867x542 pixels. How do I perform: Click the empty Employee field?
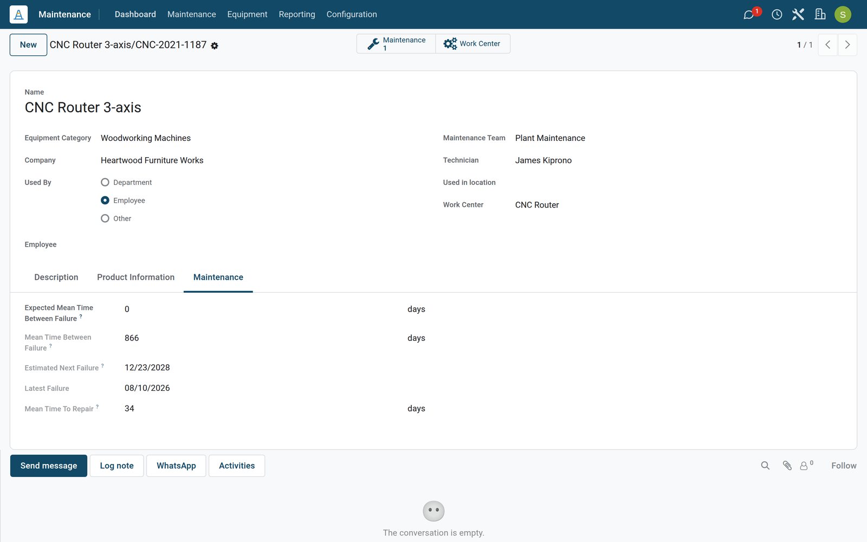click(x=259, y=244)
